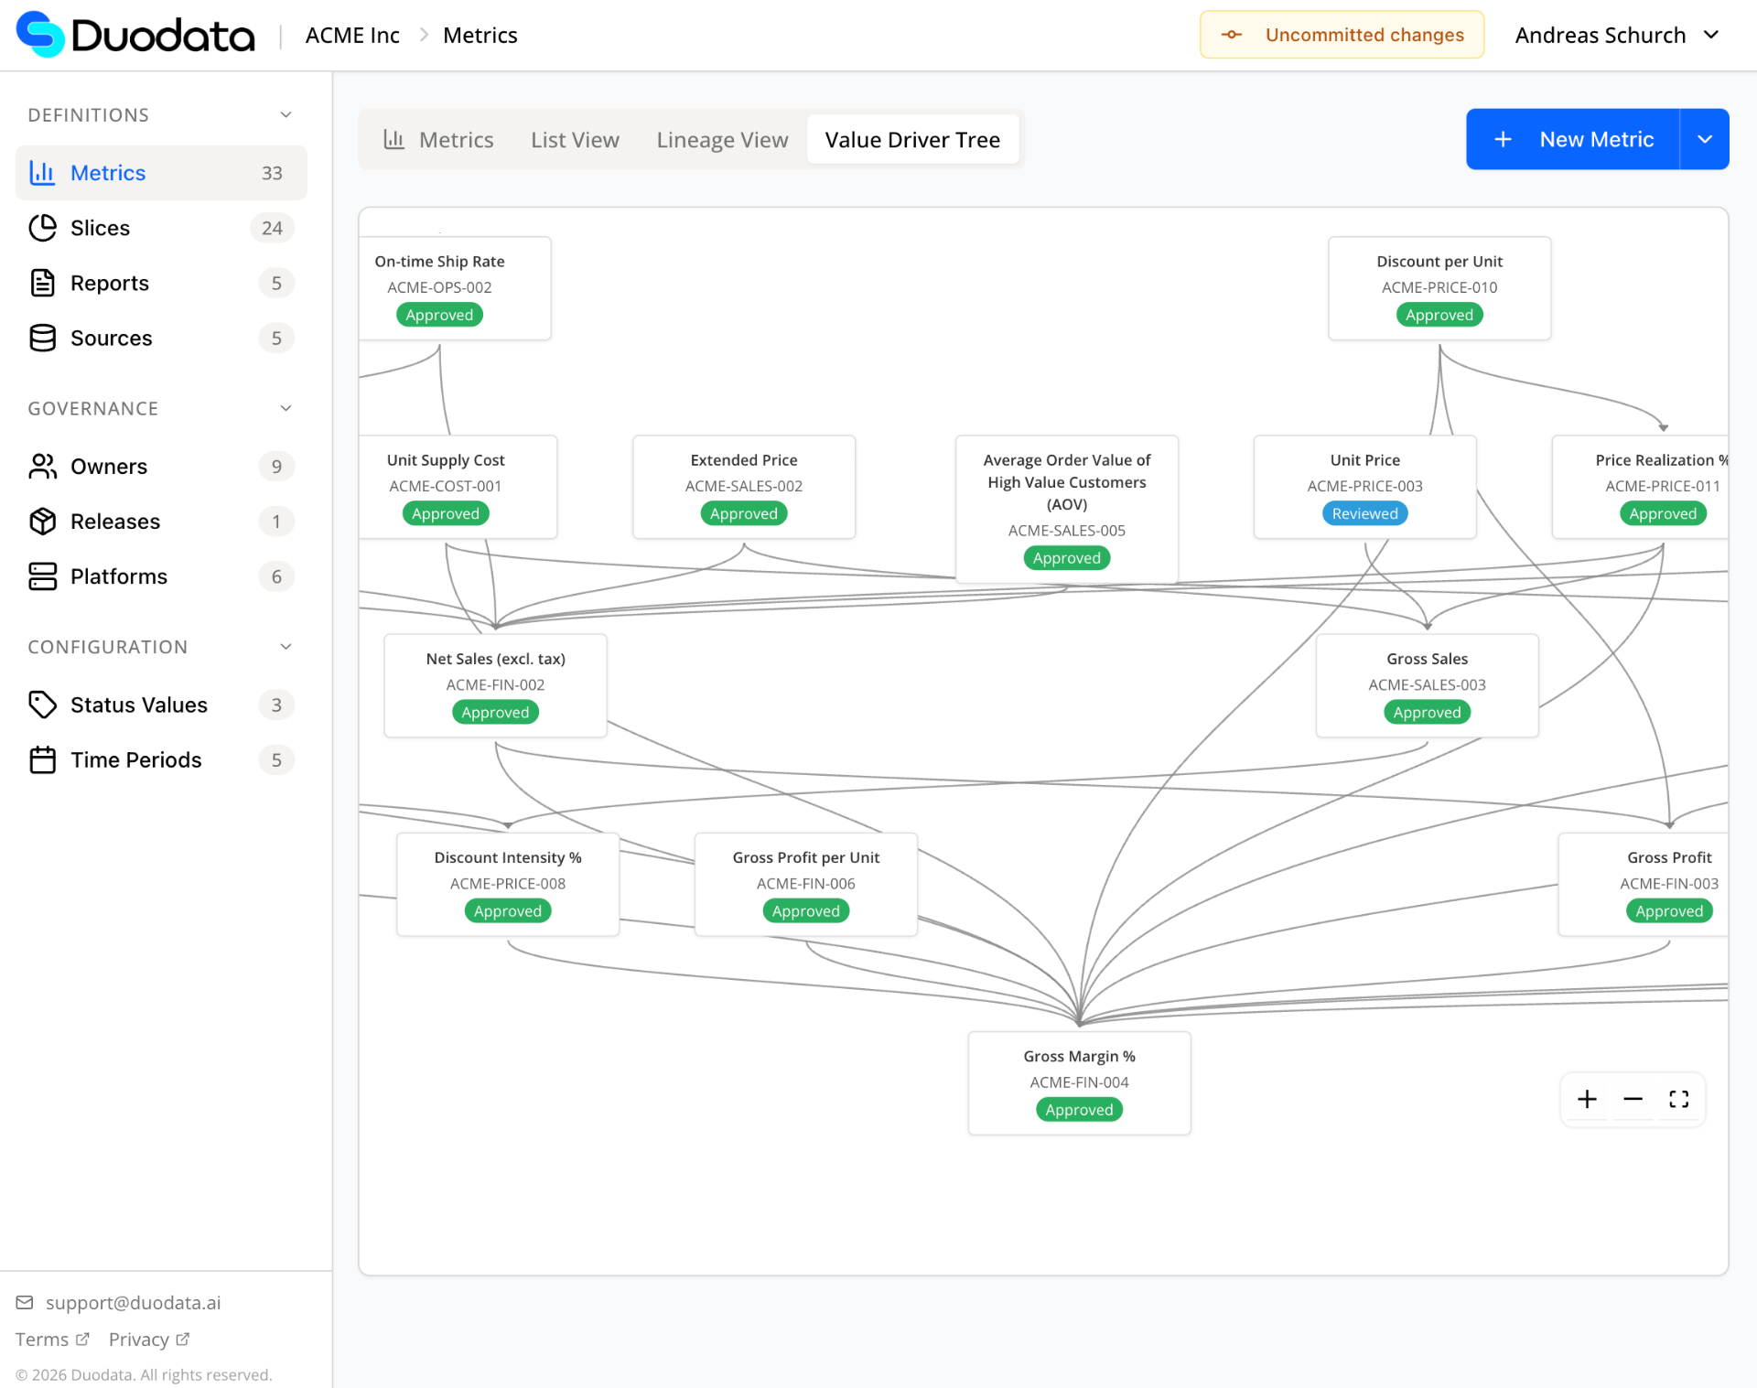Collapse the Governance section
Screen dimensions: 1757x1388
(x=285, y=408)
